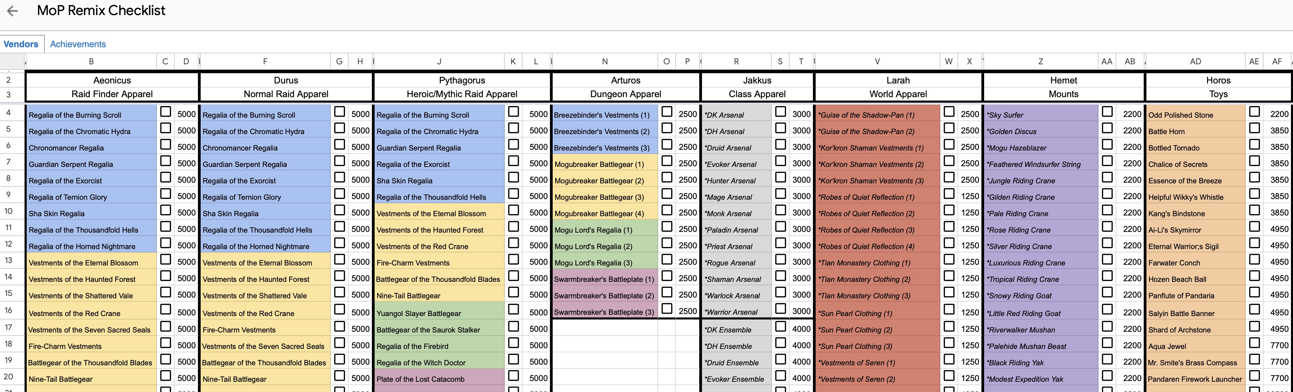Viewport: 1293px width, 392px height.
Task: Switch to the Achievements tab
Action: (78, 44)
